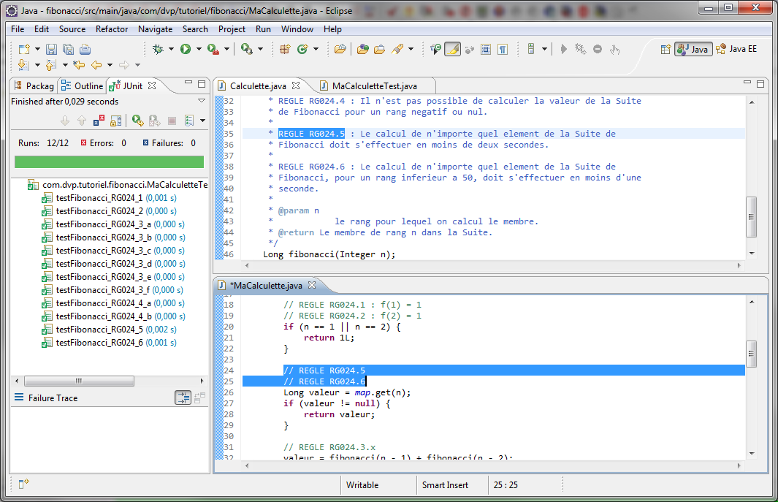Click the Open Perspective icon

click(666, 49)
